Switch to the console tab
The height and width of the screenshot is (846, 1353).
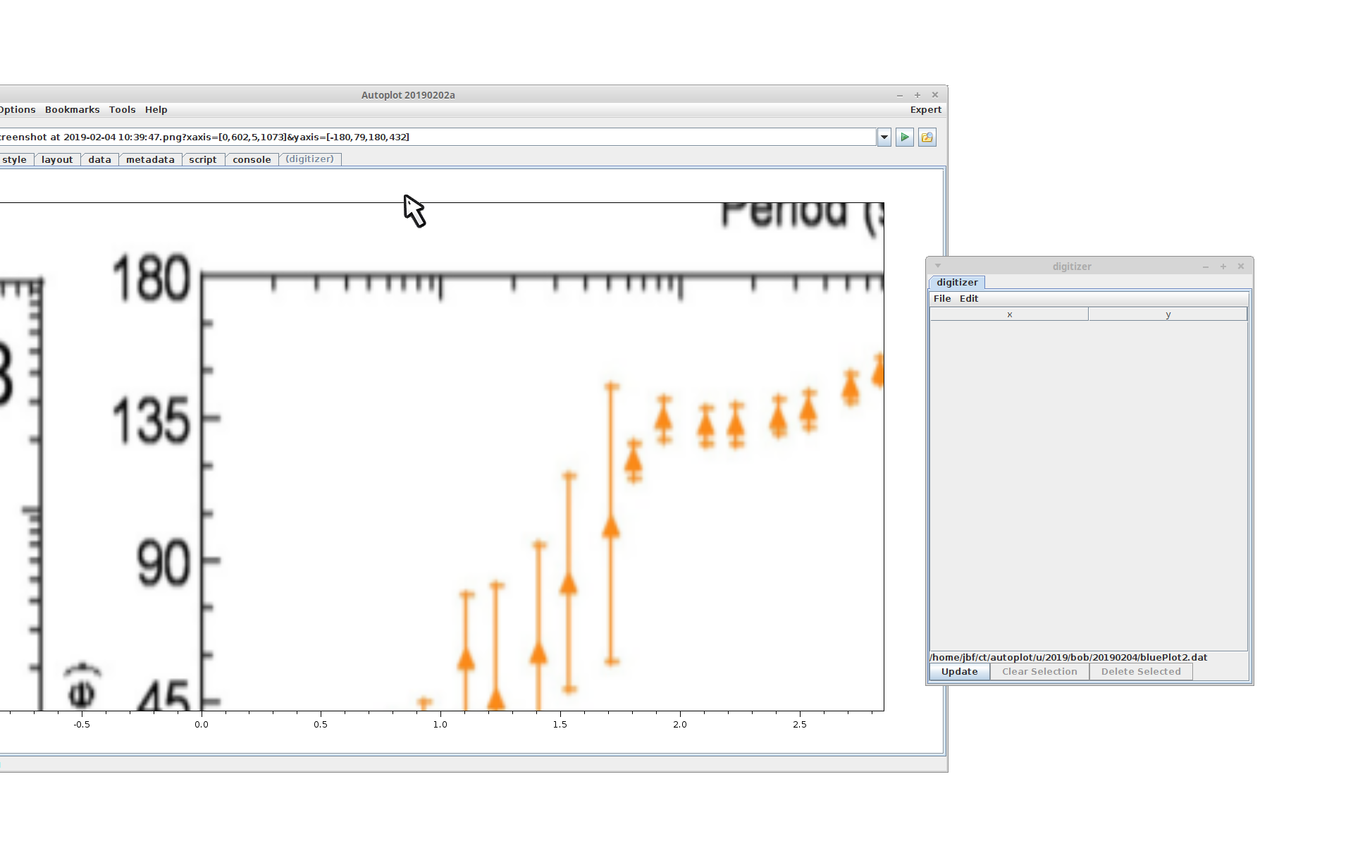click(x=252, y=160)
